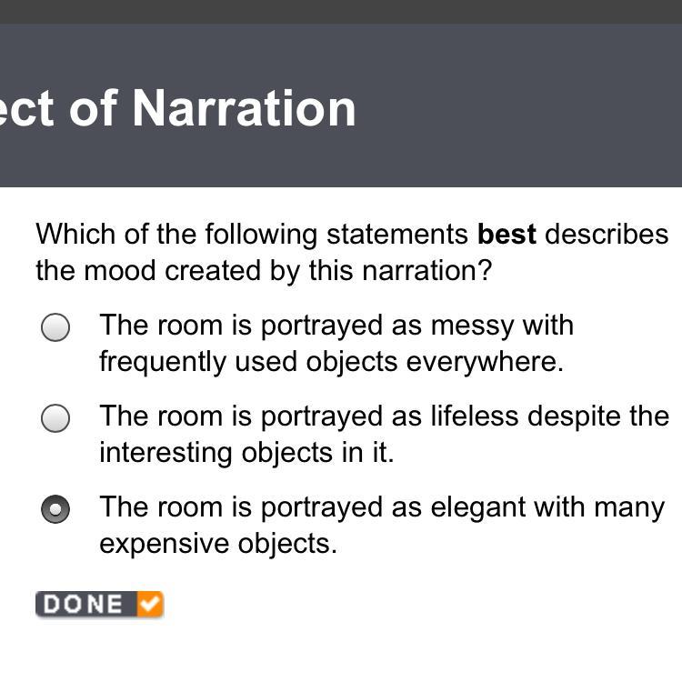Click the line "frequently used objects everywhere."
This screenshot has height=682, width=682.
click(x=331, y=362)
